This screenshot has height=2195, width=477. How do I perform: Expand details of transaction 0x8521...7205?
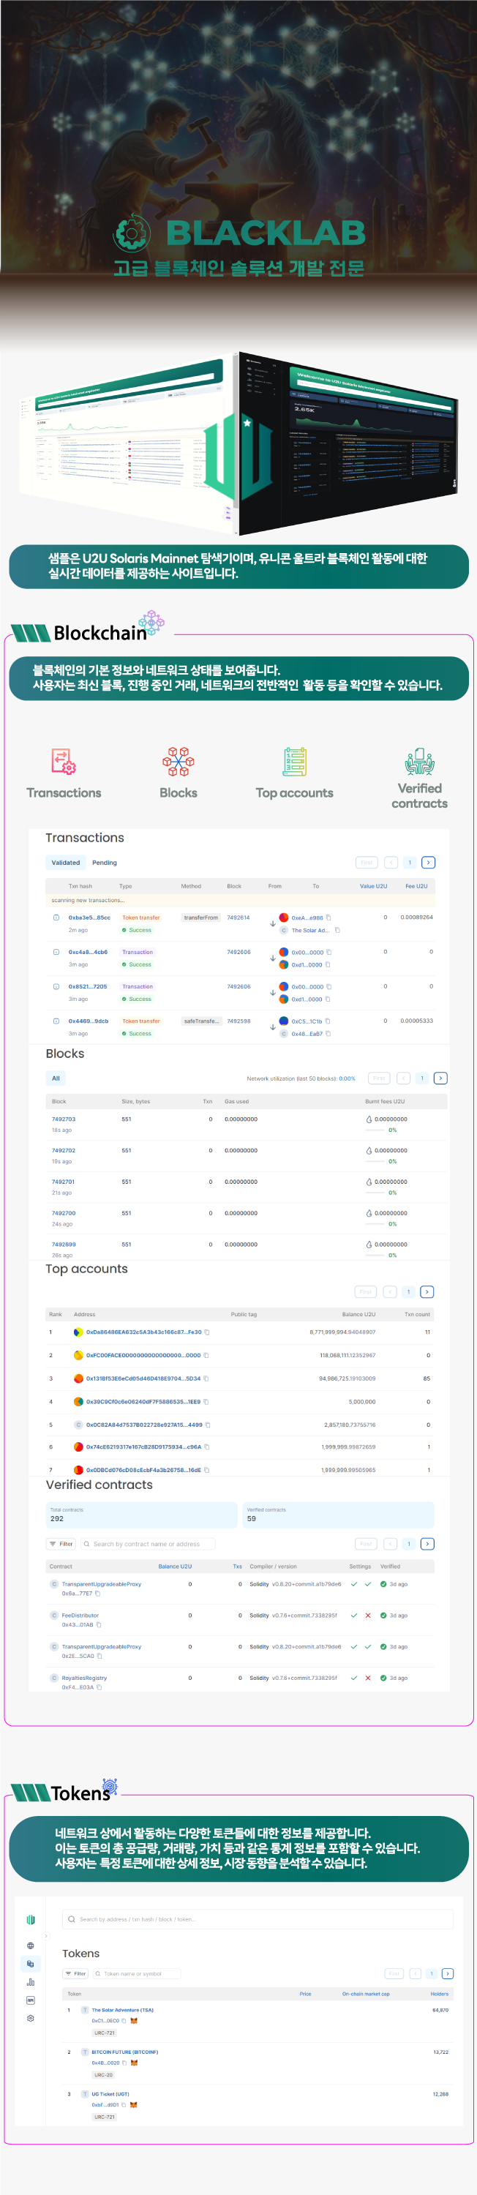click(56, 986)
